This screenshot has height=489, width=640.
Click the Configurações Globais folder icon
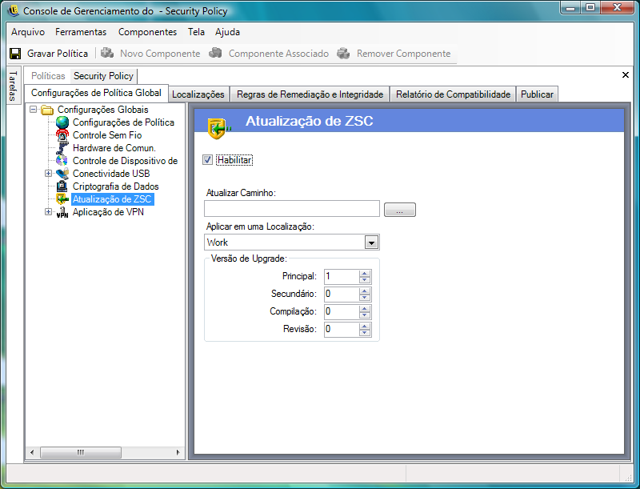click(x=47, y=110)
